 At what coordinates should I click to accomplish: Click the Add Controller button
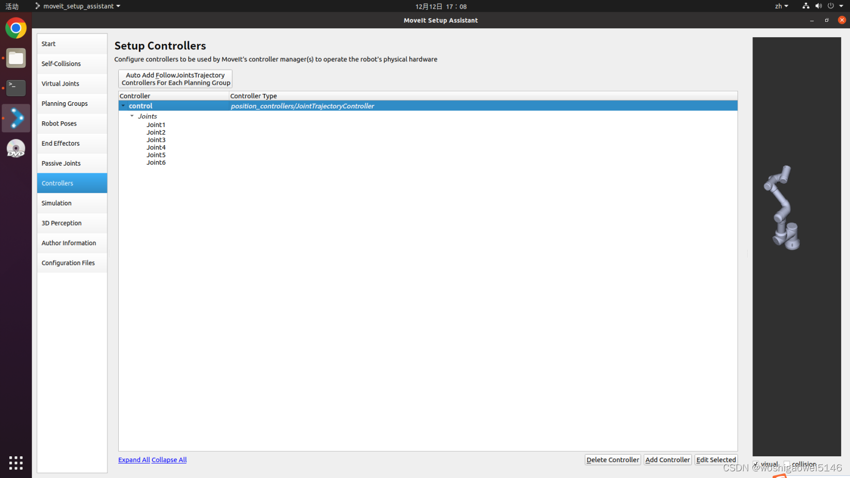pos(667,460)
